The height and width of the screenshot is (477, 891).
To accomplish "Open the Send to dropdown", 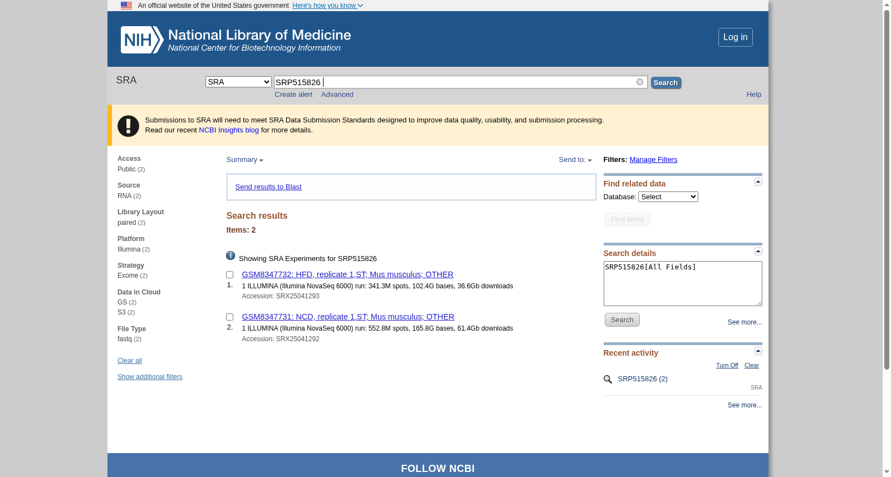I will (x=575, y=160).
